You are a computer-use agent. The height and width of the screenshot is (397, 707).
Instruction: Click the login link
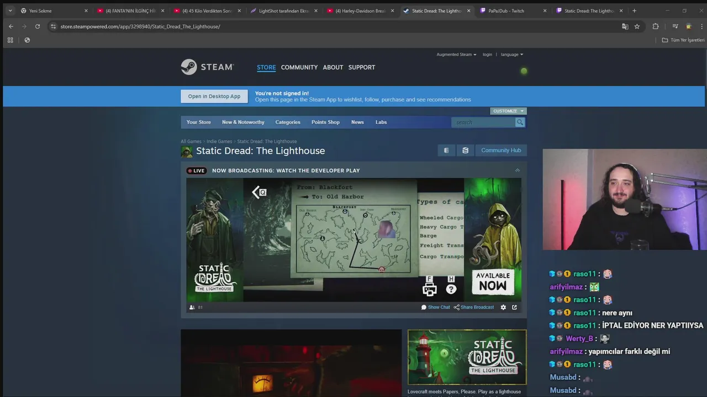[x=487, y=55]
